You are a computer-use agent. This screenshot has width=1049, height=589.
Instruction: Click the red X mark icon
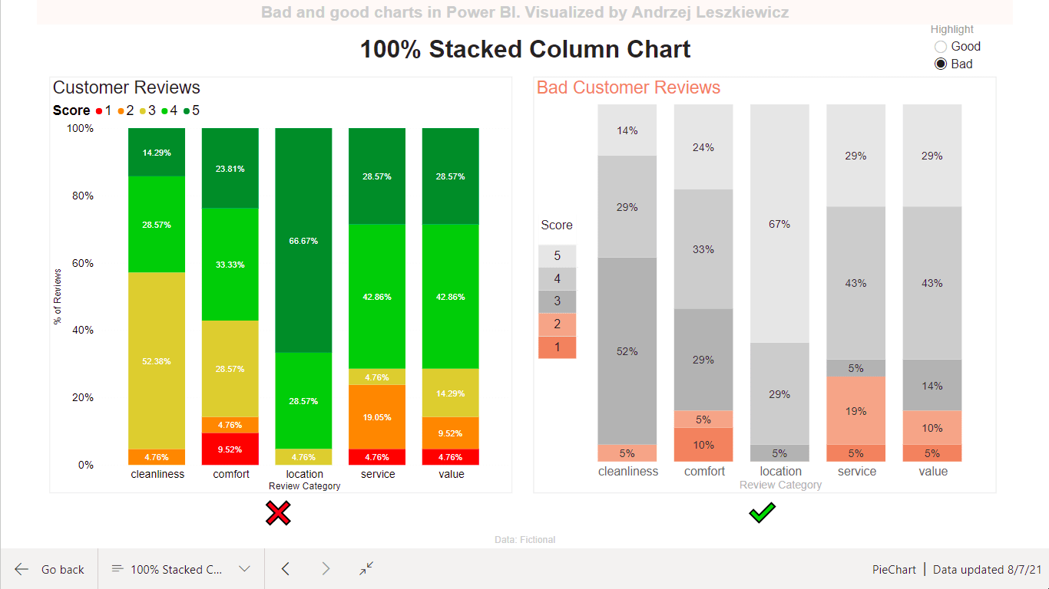click(x=277, y=513)
